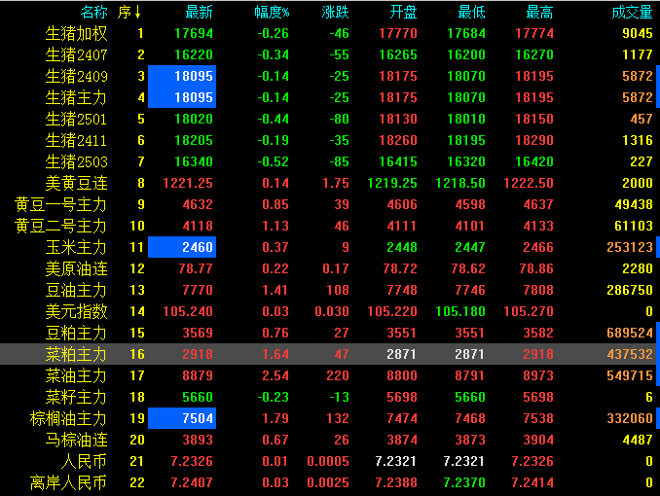Click the volume 9045 of 生猪加权

pyautogui.click(x=638, y=34)
